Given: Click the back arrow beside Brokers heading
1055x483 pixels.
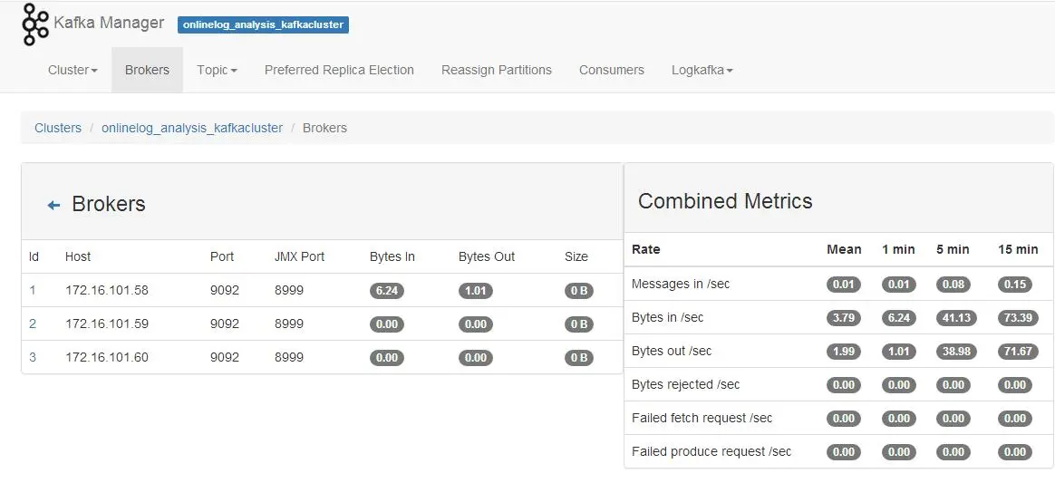Looking at the screenshot, I should click(x=53, y=205).
